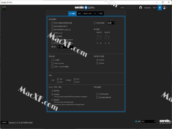Open the 92dB auto gain dropdown
Screen dimensions: 172x129
tap(111, 23)
